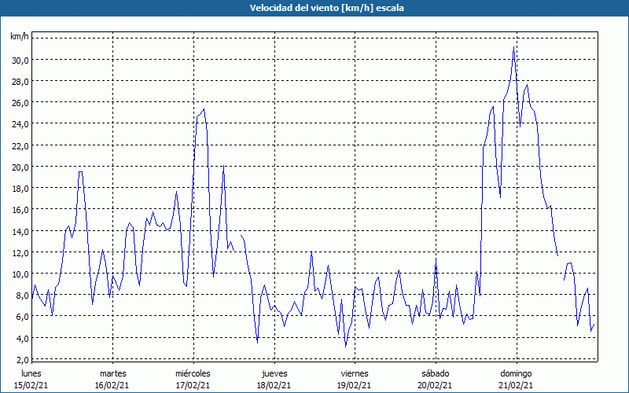Click the 'martes' day label

[x=112, y=373]
